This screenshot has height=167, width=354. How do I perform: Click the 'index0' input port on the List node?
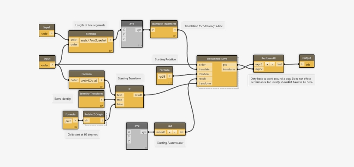(x=161, y=132)
